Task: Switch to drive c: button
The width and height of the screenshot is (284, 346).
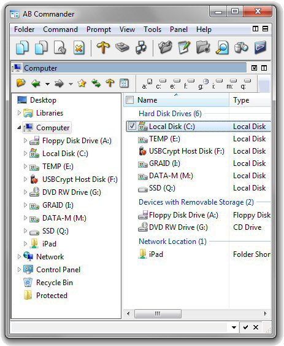Action: [x=161, y=84]
